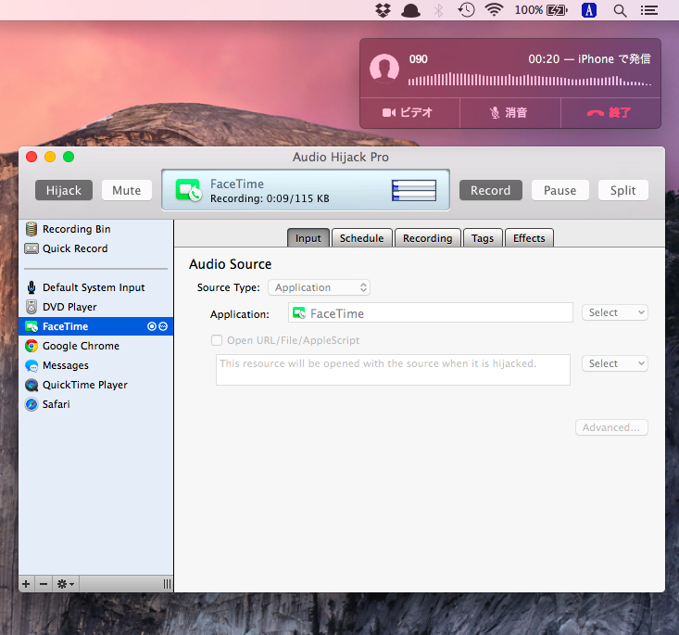The width and height of the screenshot is (679, 635).
Task: Open the Bluetooth menu bar icon
Action: 439,10
